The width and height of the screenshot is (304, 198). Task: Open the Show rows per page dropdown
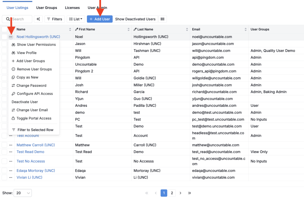(23, 193)
